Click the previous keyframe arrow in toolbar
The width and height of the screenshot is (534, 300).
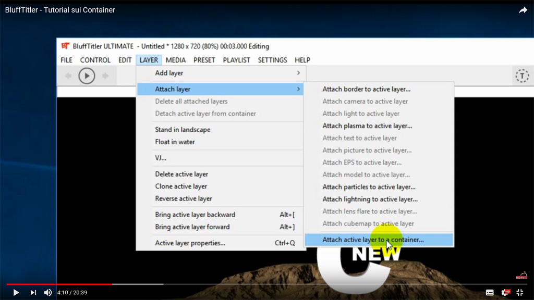coord(68,76)
